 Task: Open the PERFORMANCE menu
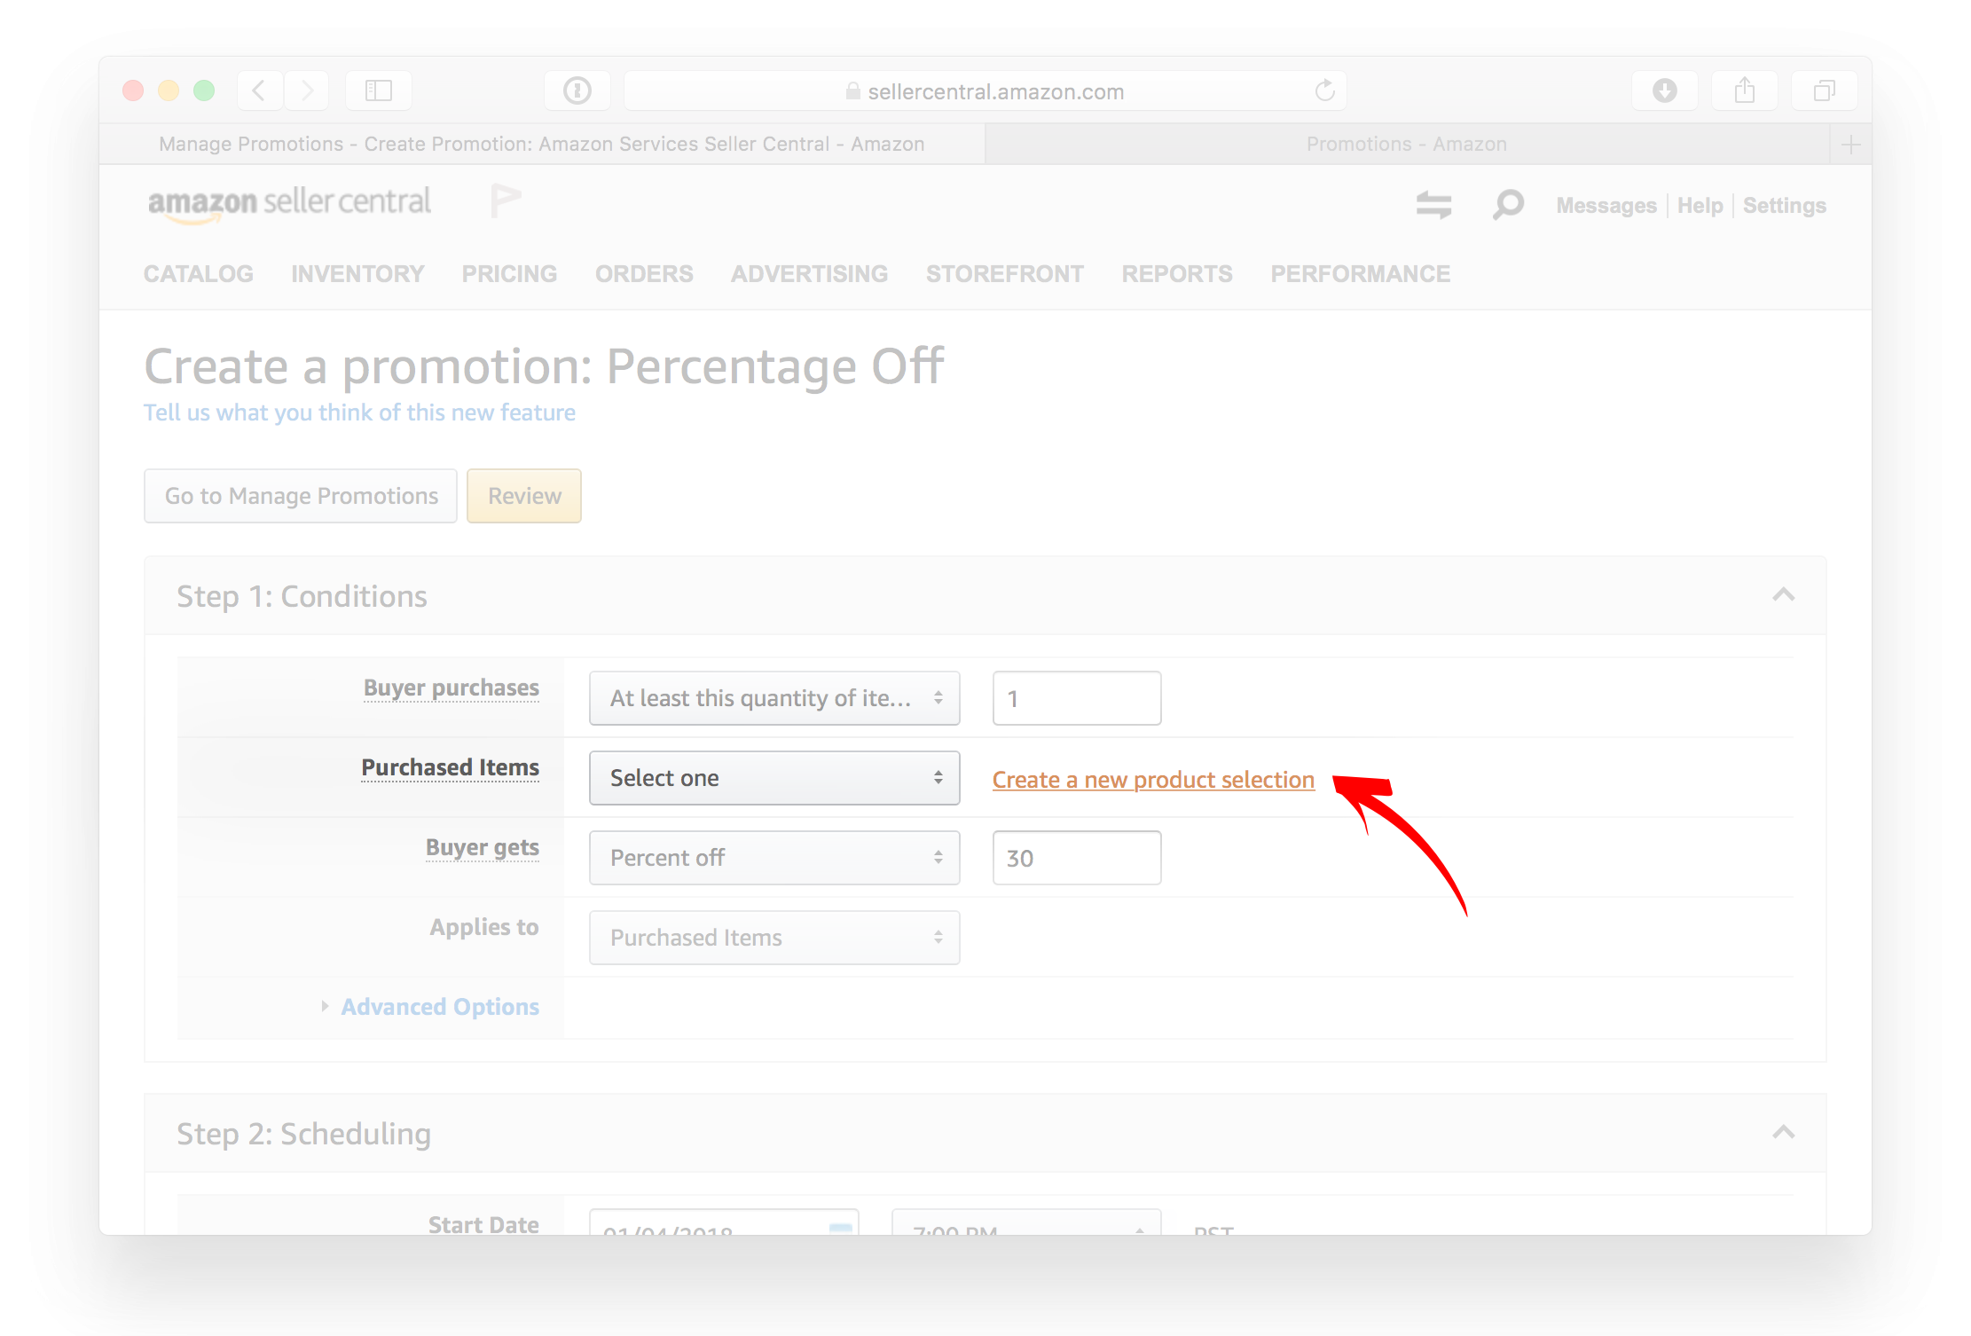pos(1360,274)
